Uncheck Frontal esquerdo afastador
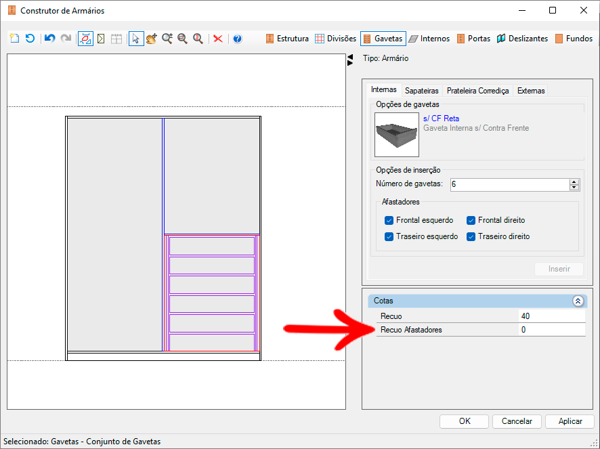This screenshot has height=449, width=600. (x=389, y=221)
